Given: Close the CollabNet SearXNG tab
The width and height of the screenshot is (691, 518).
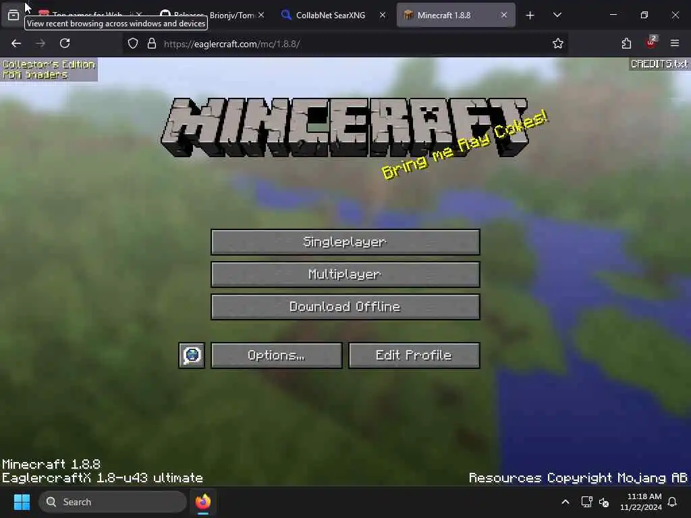Looking at the screenshot, I should [x=383, y=15].
